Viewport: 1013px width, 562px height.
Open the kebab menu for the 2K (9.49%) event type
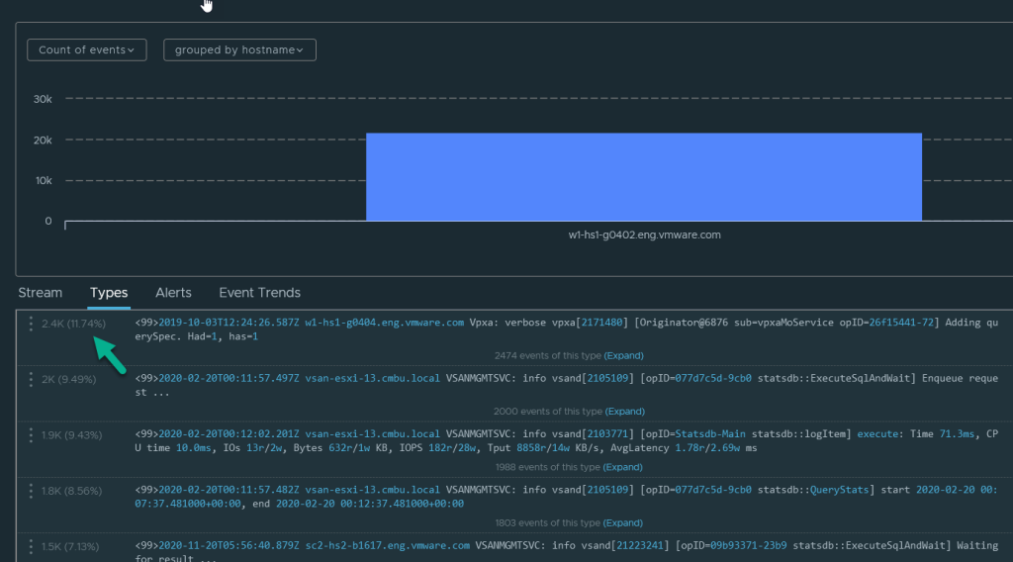pyautogui.click(x=31, y=379)
